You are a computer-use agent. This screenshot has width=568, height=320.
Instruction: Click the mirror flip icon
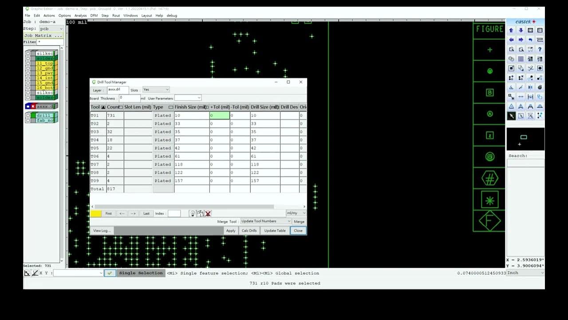530,87
